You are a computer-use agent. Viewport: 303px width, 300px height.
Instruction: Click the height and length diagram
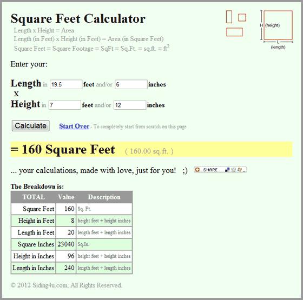click(x=276, y=29)
